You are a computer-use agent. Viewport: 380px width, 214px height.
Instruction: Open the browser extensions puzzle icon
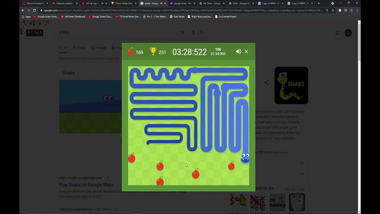pos(340,10)
